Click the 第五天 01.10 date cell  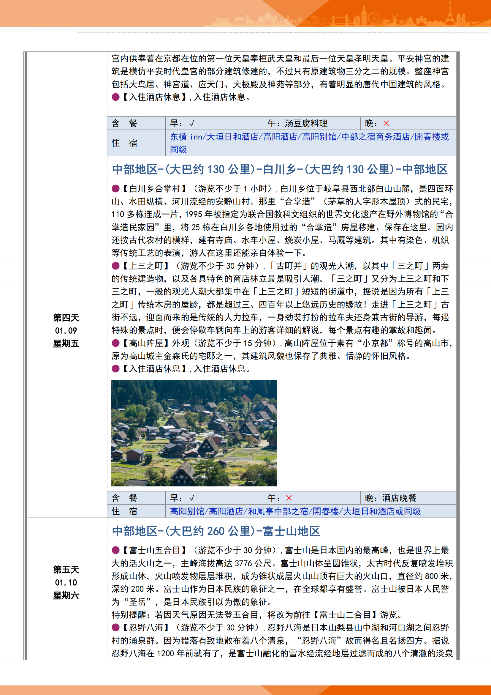coord(66,583)
